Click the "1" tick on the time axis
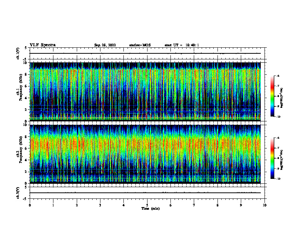 pos(53,205)
